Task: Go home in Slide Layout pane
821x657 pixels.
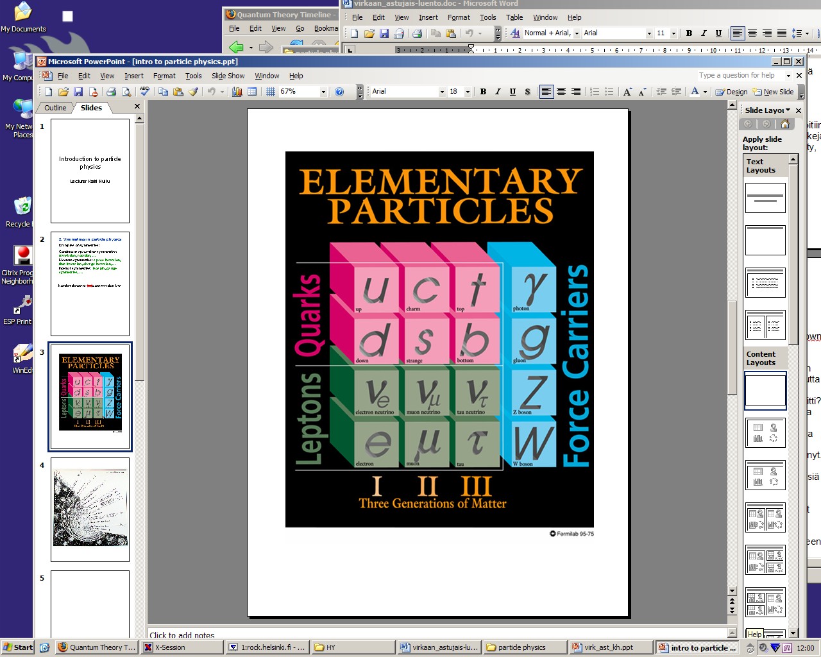Action: pos(784,124)
